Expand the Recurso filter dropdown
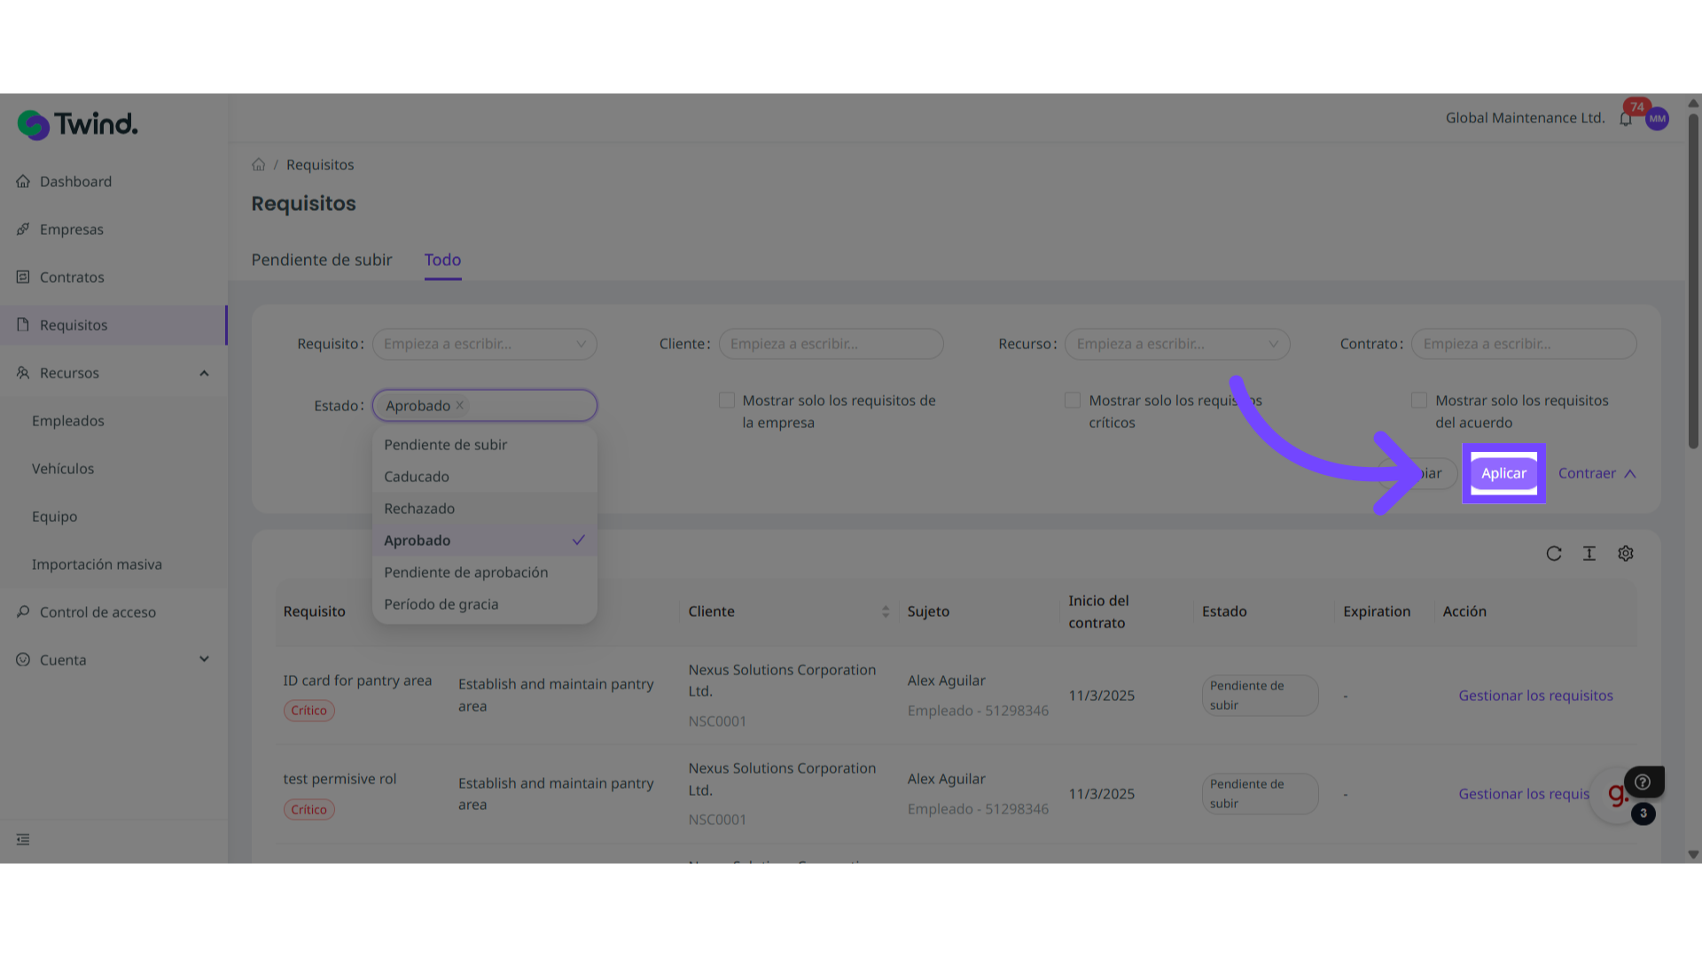 [x=1176, y=344]
